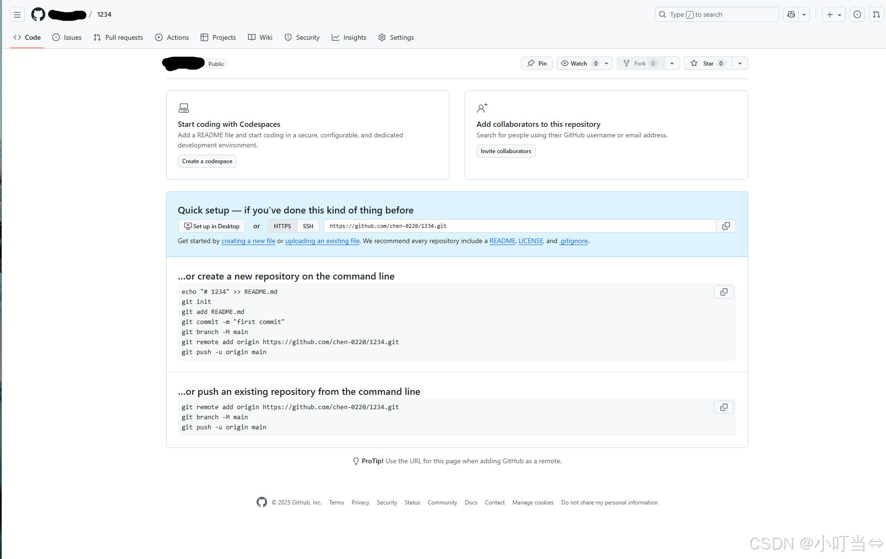
Task: Expand the Star lists dropdown
Action: (740, 63)
